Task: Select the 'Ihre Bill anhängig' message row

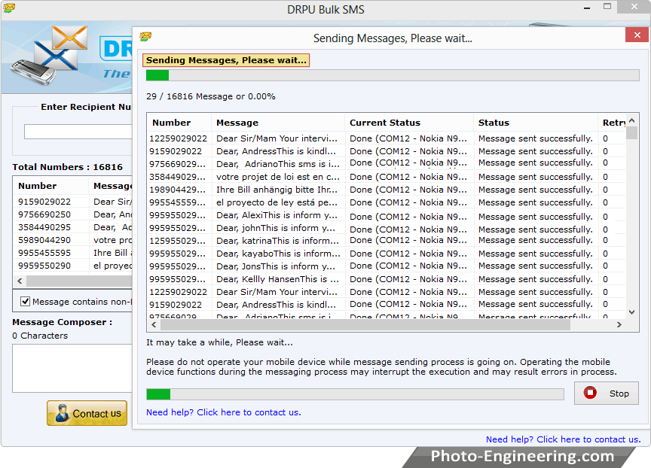Action: click(x=387, y=190)
